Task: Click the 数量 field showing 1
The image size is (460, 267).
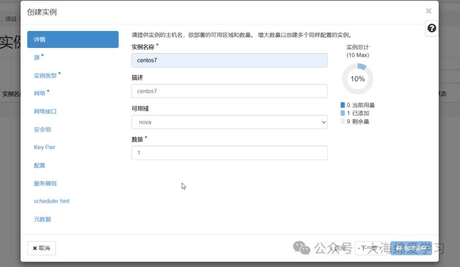Action: pyautogui.click(x=230, y=152)
